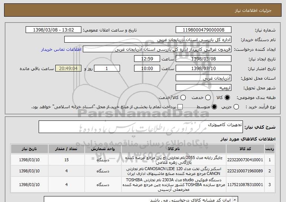Click unit دستگاه in TOSHIBA copier row
286x202 pixels.
103,185
